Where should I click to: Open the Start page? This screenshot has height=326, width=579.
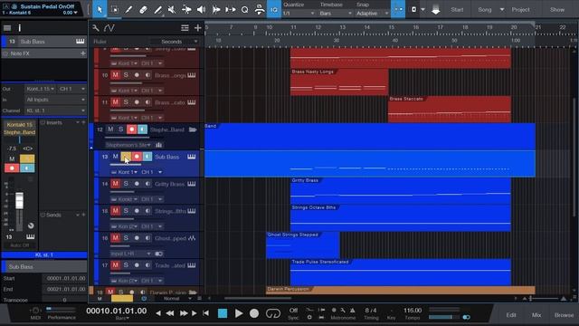pyautogui.click(x=457, y=10)
